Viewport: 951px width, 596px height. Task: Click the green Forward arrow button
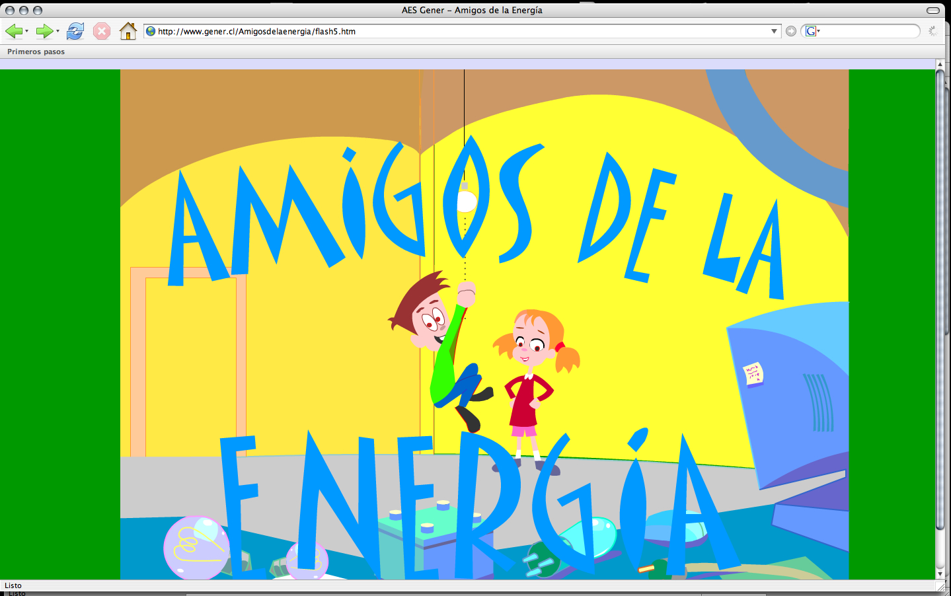coord(44,31)
